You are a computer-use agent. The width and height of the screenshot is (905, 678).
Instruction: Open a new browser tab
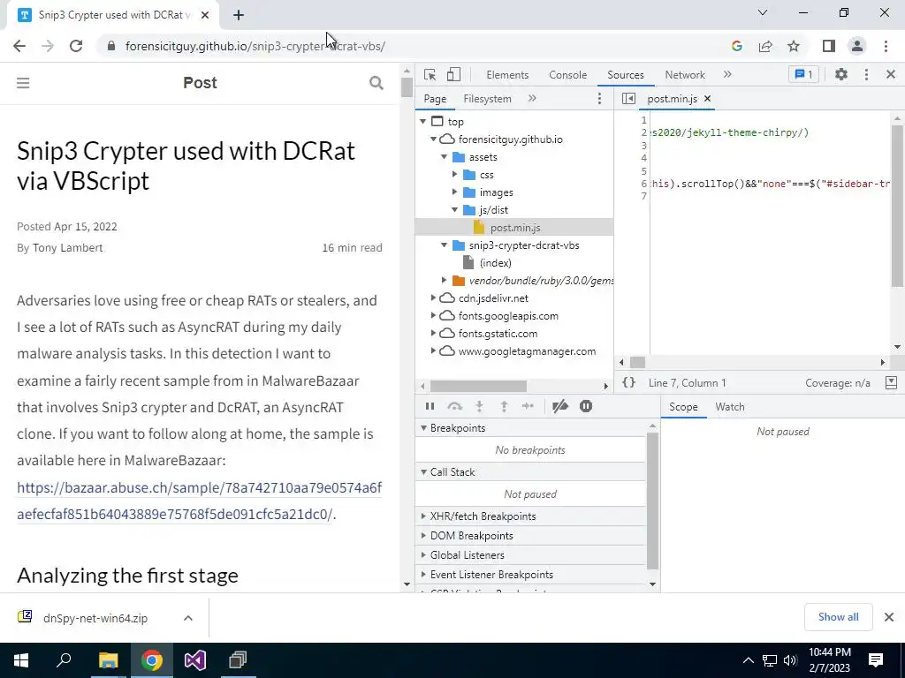[239, 15]
